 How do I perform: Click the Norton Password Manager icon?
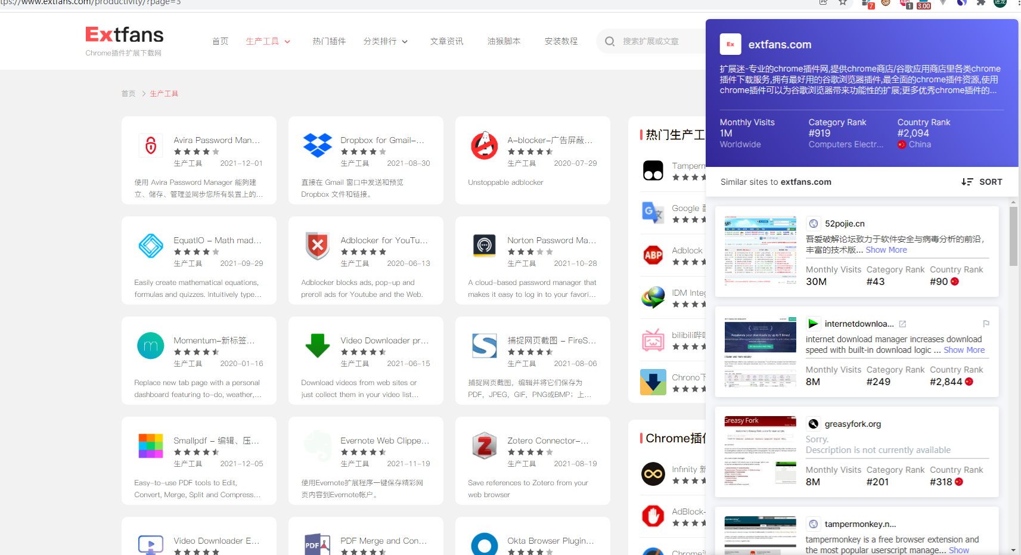(x=485, y=246)
